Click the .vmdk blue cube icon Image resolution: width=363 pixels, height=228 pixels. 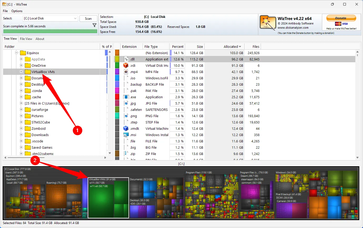pyautogui.click(x=126, y=128)
